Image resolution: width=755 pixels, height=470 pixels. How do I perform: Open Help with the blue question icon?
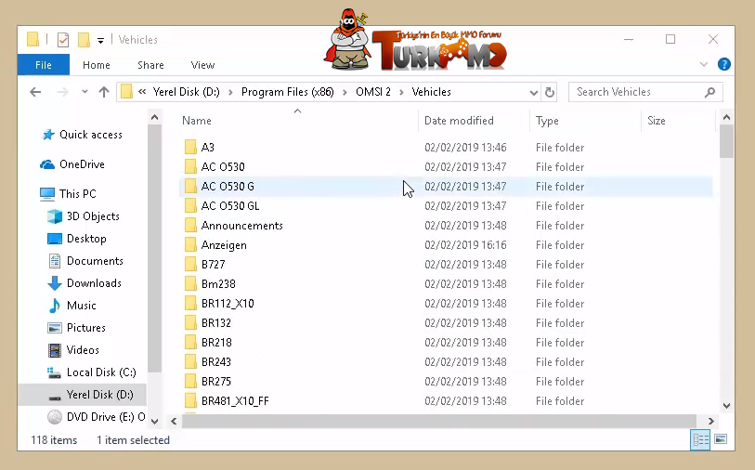723,64
